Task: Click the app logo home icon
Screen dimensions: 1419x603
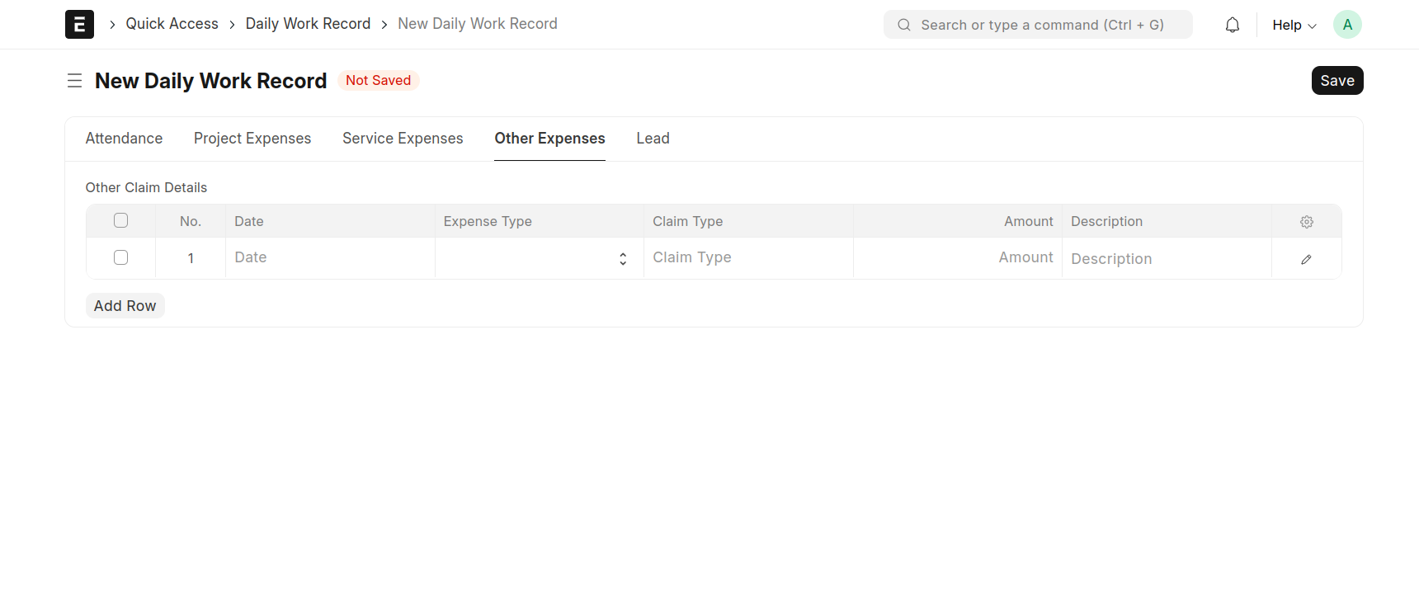Action: (x=79, y=25)
